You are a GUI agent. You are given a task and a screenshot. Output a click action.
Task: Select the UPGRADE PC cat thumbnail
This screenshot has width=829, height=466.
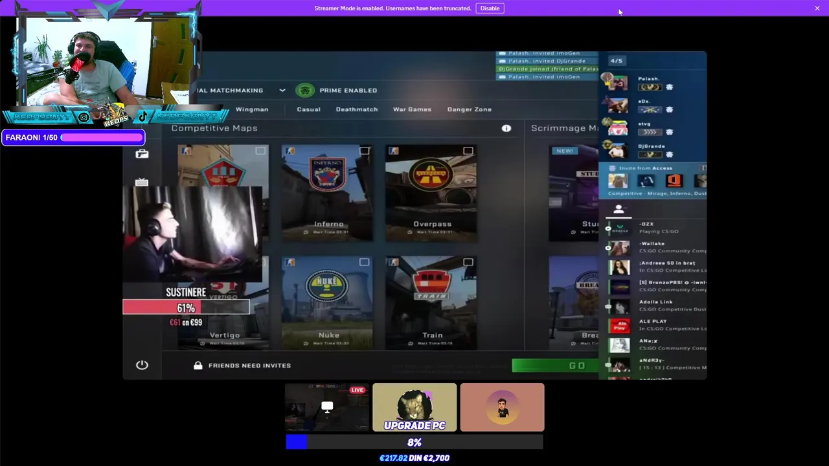[414, 407]
